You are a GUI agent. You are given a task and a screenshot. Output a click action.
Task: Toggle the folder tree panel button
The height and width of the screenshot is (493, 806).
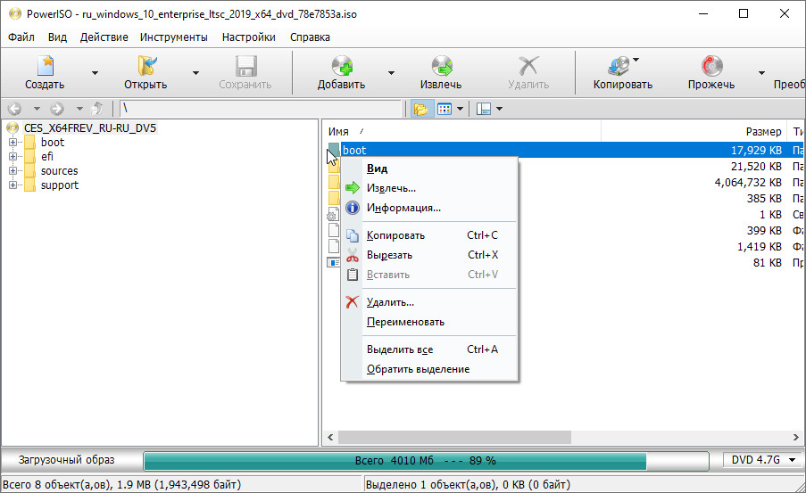pyautogui.click(x=420, y=109)
